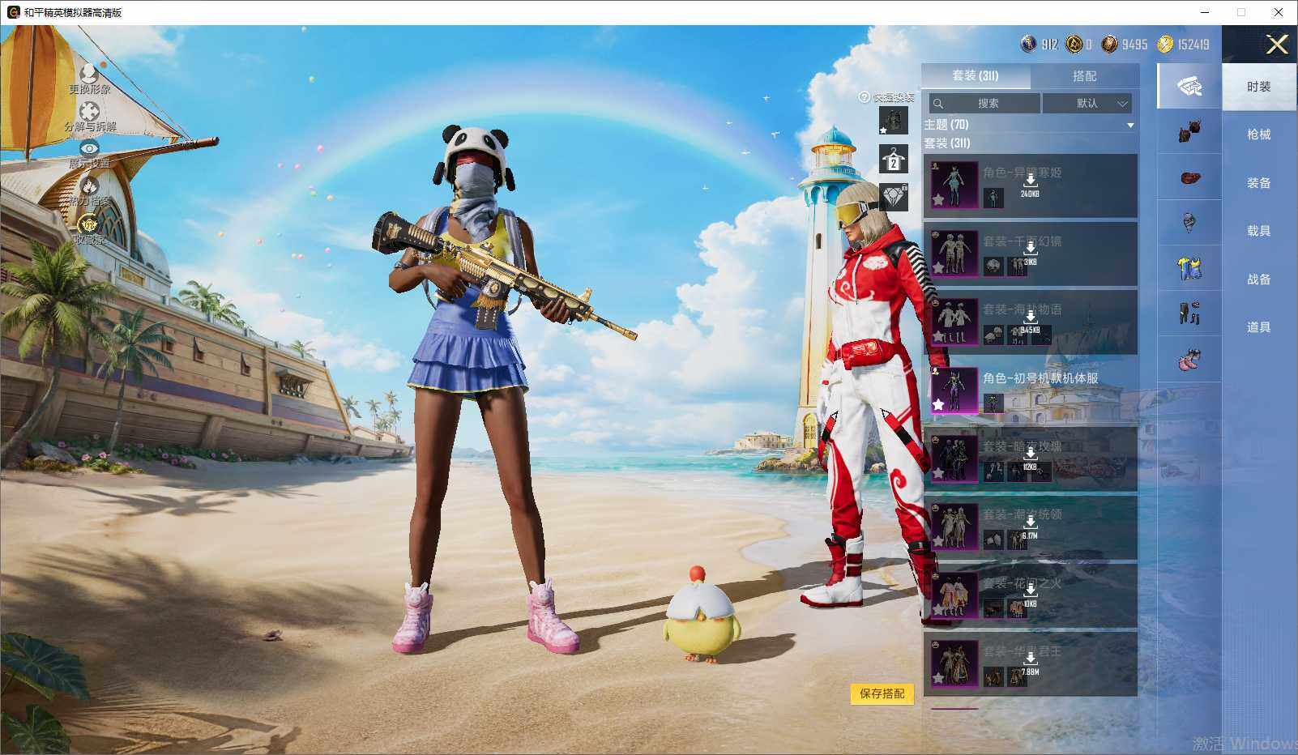
Task: Select the mask subcategory icon
Action: 1189,223
